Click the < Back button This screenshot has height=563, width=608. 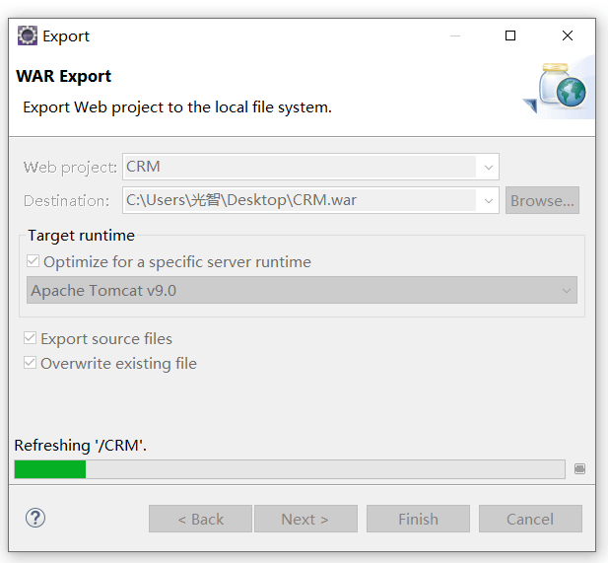200,519
